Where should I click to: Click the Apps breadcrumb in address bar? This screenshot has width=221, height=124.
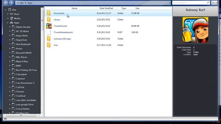click(30, 3)
